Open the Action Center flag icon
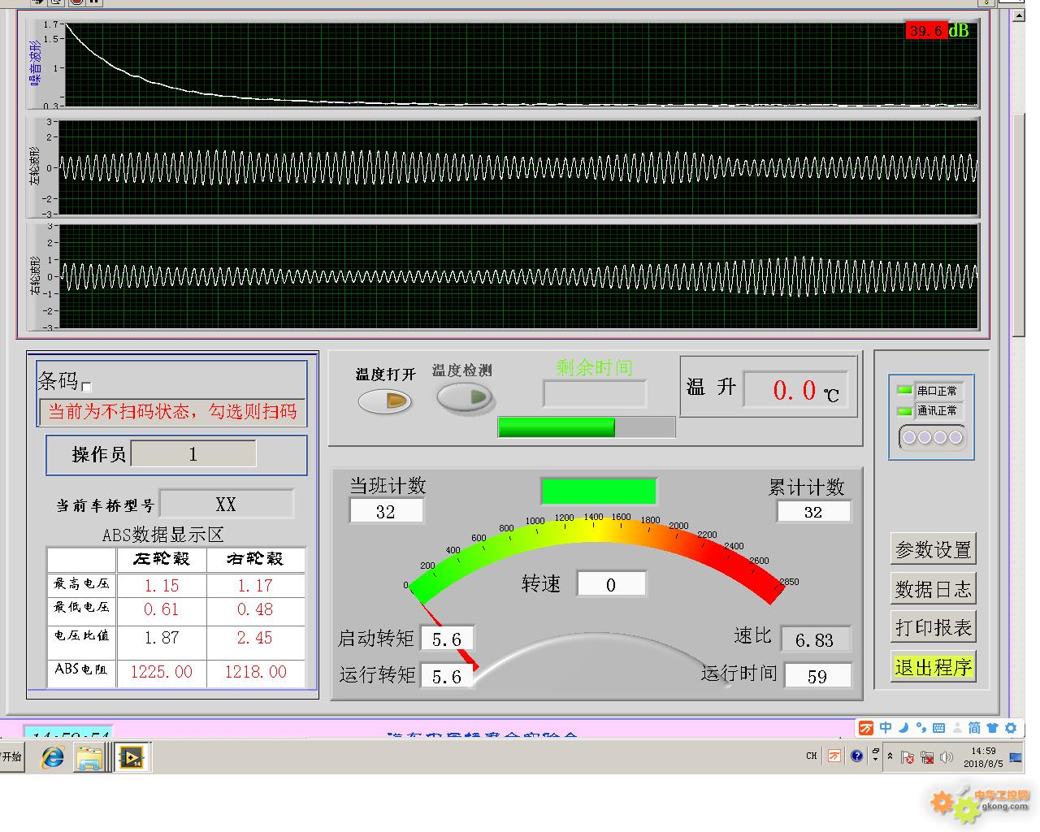This screenshot has width=1040, height=832. [908, 757]
